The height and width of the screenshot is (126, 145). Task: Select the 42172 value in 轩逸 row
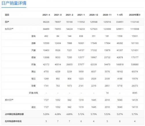click(46, 65)
